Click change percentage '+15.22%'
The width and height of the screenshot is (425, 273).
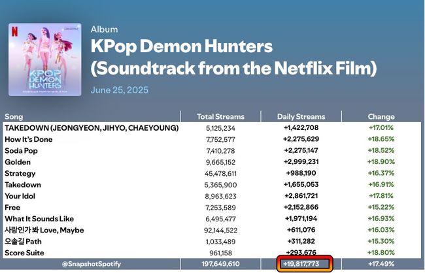coord(381,207)
